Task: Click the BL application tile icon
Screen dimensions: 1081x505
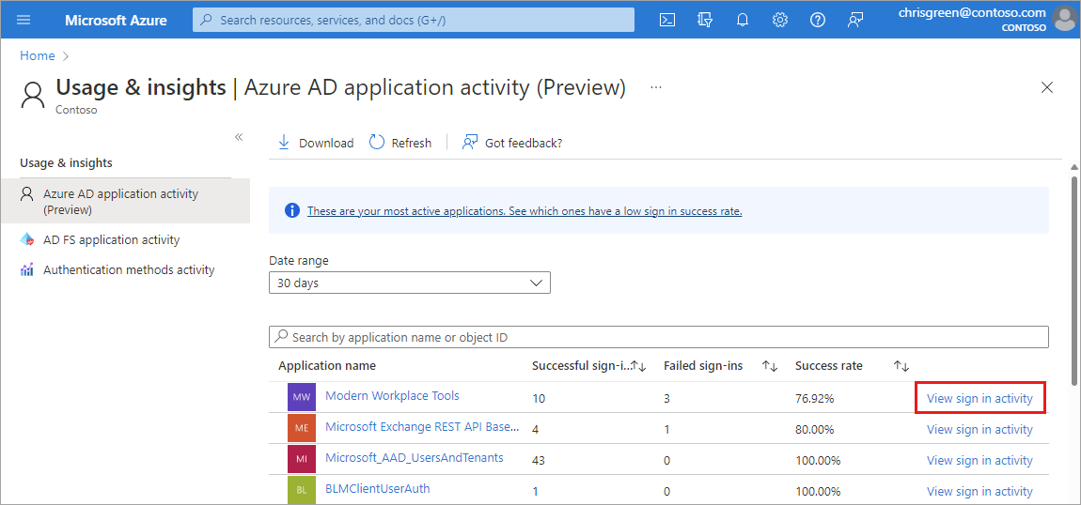Action: pyautogui.click(x=302, y=490)
